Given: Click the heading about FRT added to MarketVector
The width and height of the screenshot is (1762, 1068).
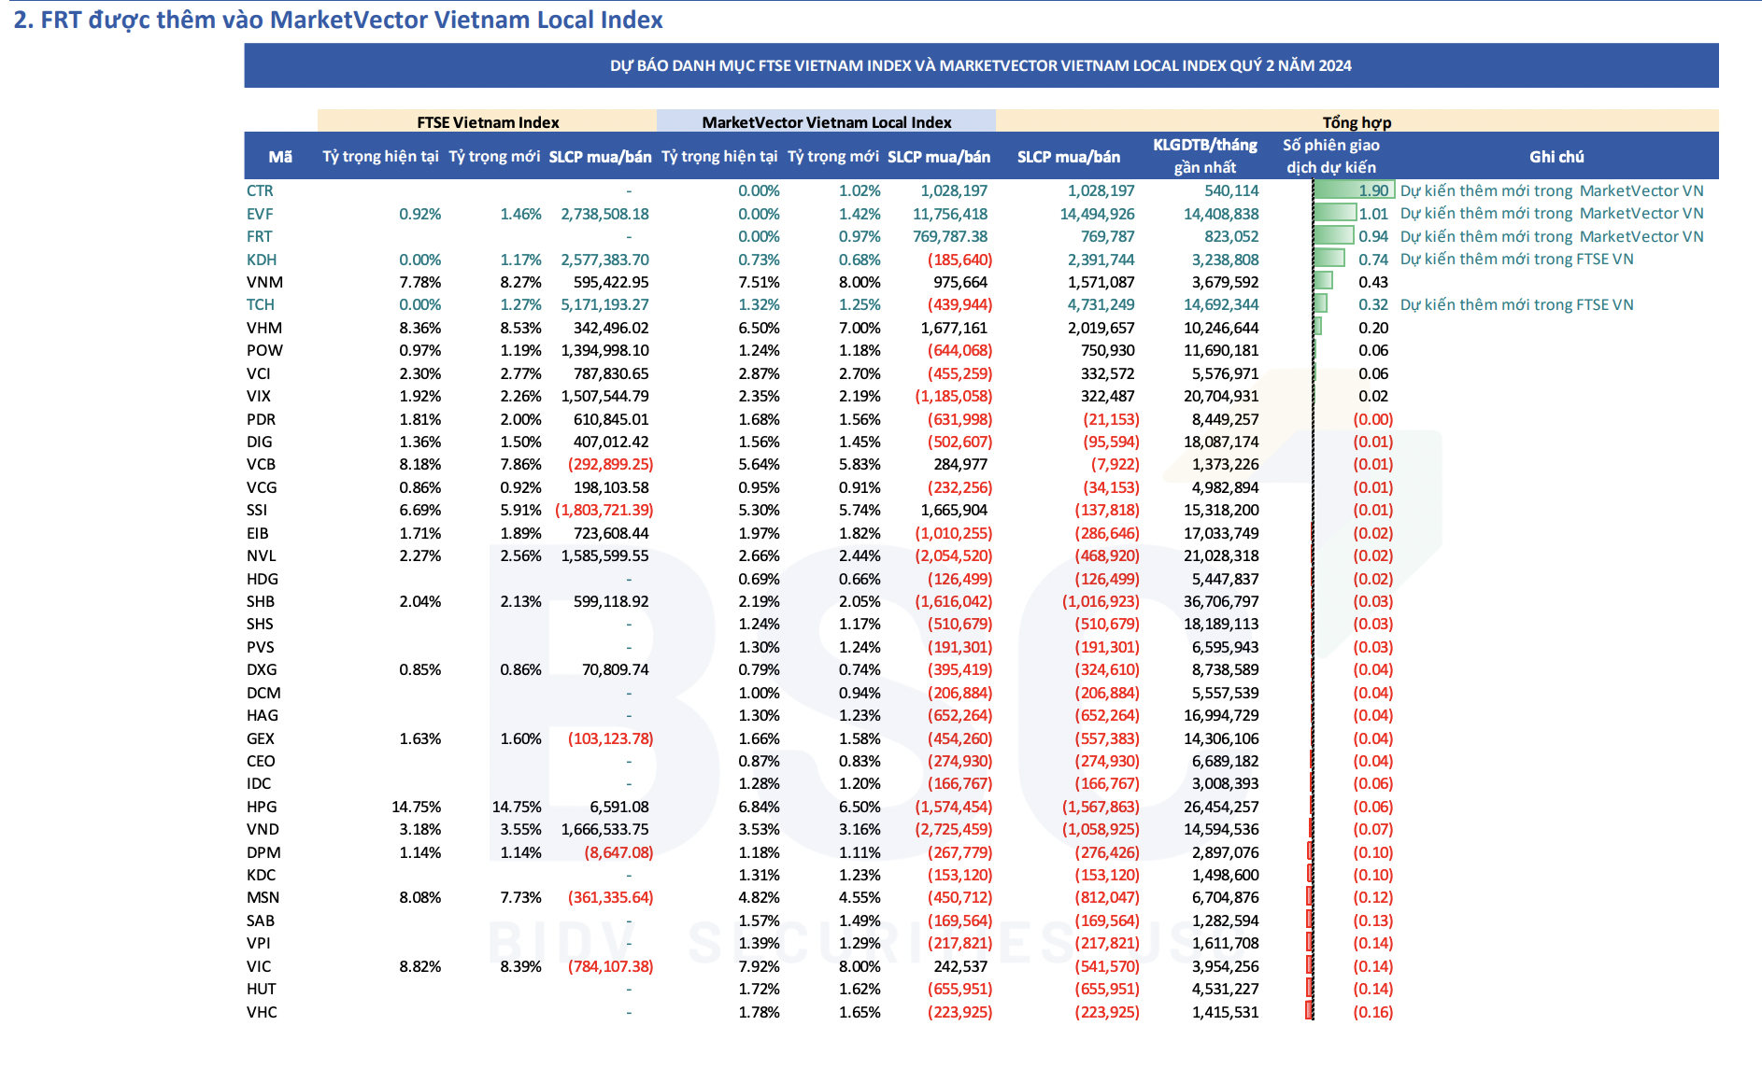Looking at the screenshot, I should coord(338,20).
